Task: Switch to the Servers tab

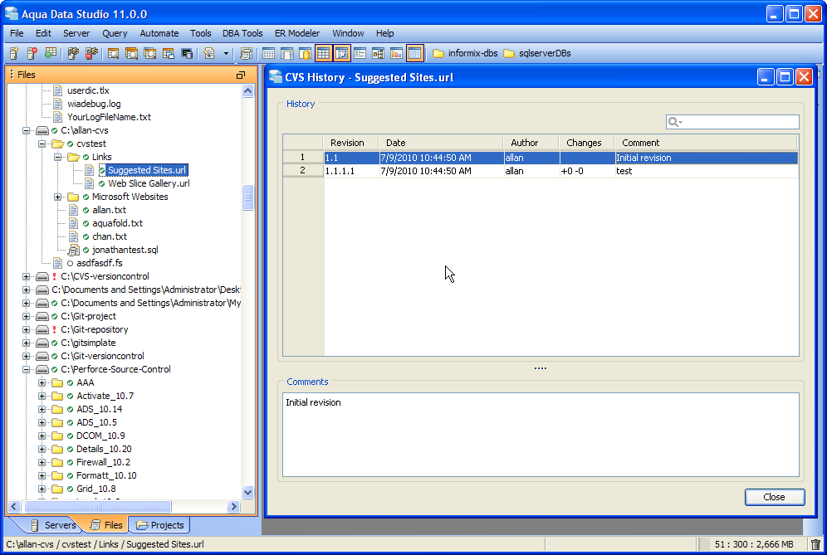Action: click(x=53, y=525)
